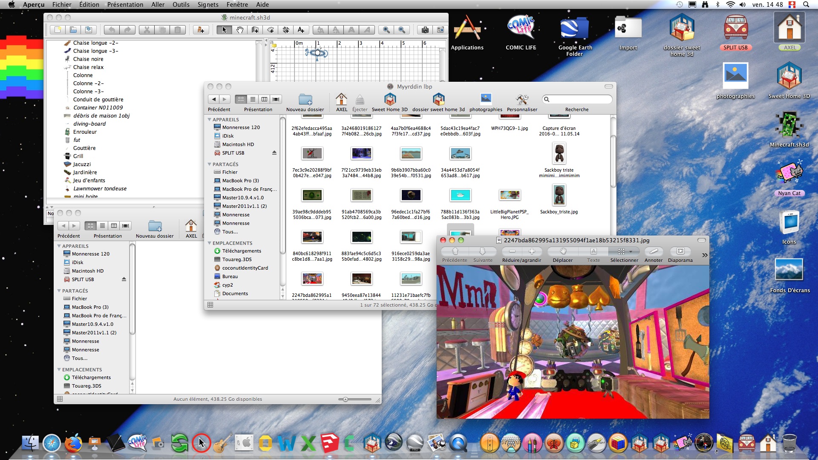Open Sélectionner dropdown arrow in Aperçu toolbar
The image size is (818, 460).
pyautogui.click(x=631, y=251)
